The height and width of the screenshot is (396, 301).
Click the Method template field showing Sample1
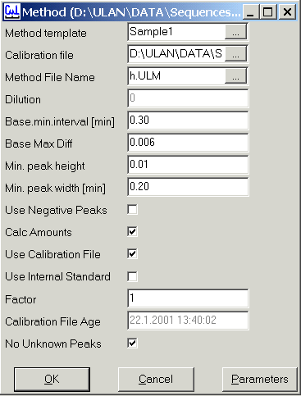tap(176, 32)
